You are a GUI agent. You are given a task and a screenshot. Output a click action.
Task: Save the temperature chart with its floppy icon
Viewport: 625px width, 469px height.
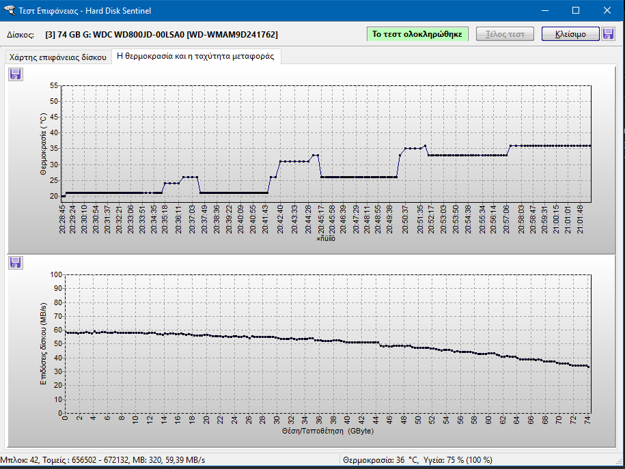pos(16,74)
